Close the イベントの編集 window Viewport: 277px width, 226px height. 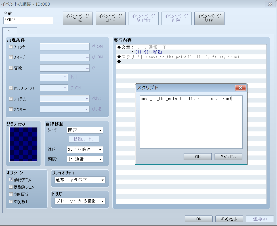[270, 4]
